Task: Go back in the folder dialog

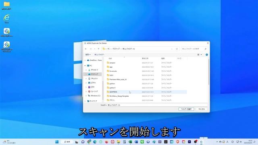Action: [86, 49]
